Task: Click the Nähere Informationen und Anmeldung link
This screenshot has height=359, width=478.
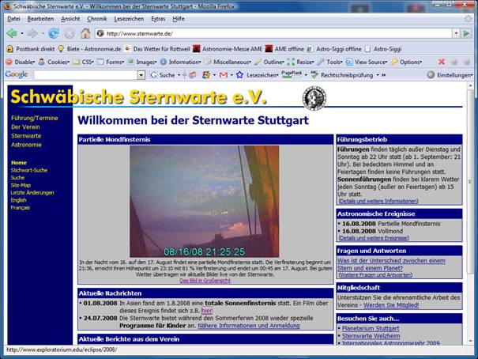Action: (248, 326)
